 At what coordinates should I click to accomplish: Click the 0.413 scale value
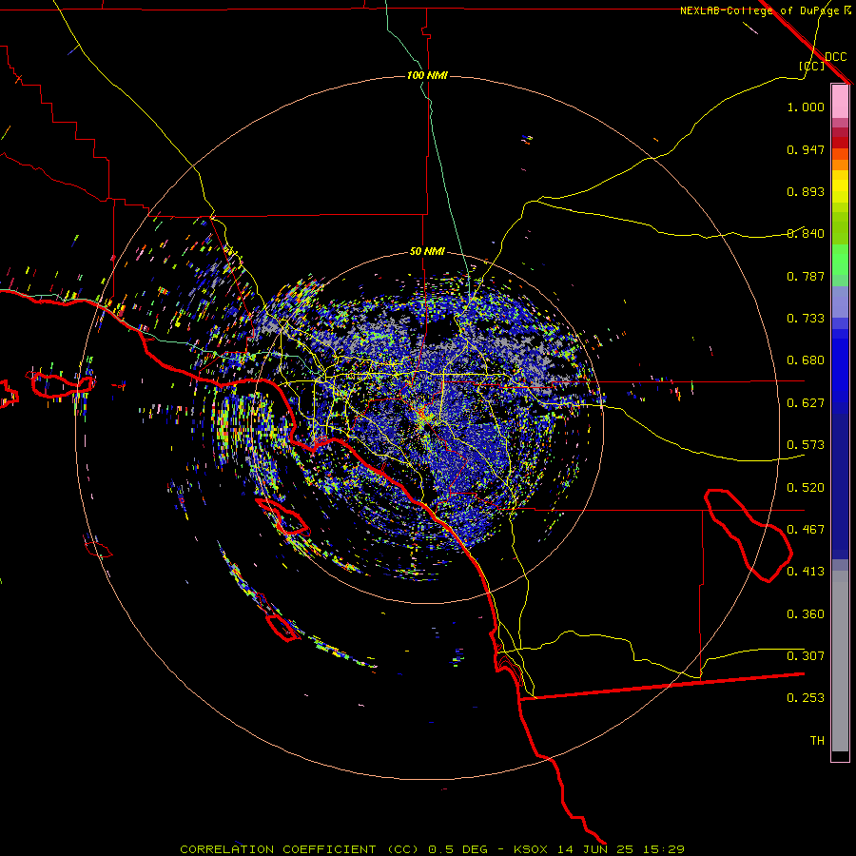point(806,572)
